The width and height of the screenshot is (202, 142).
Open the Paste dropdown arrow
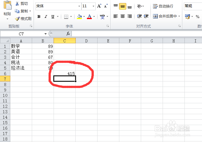(x=7, y=19)
